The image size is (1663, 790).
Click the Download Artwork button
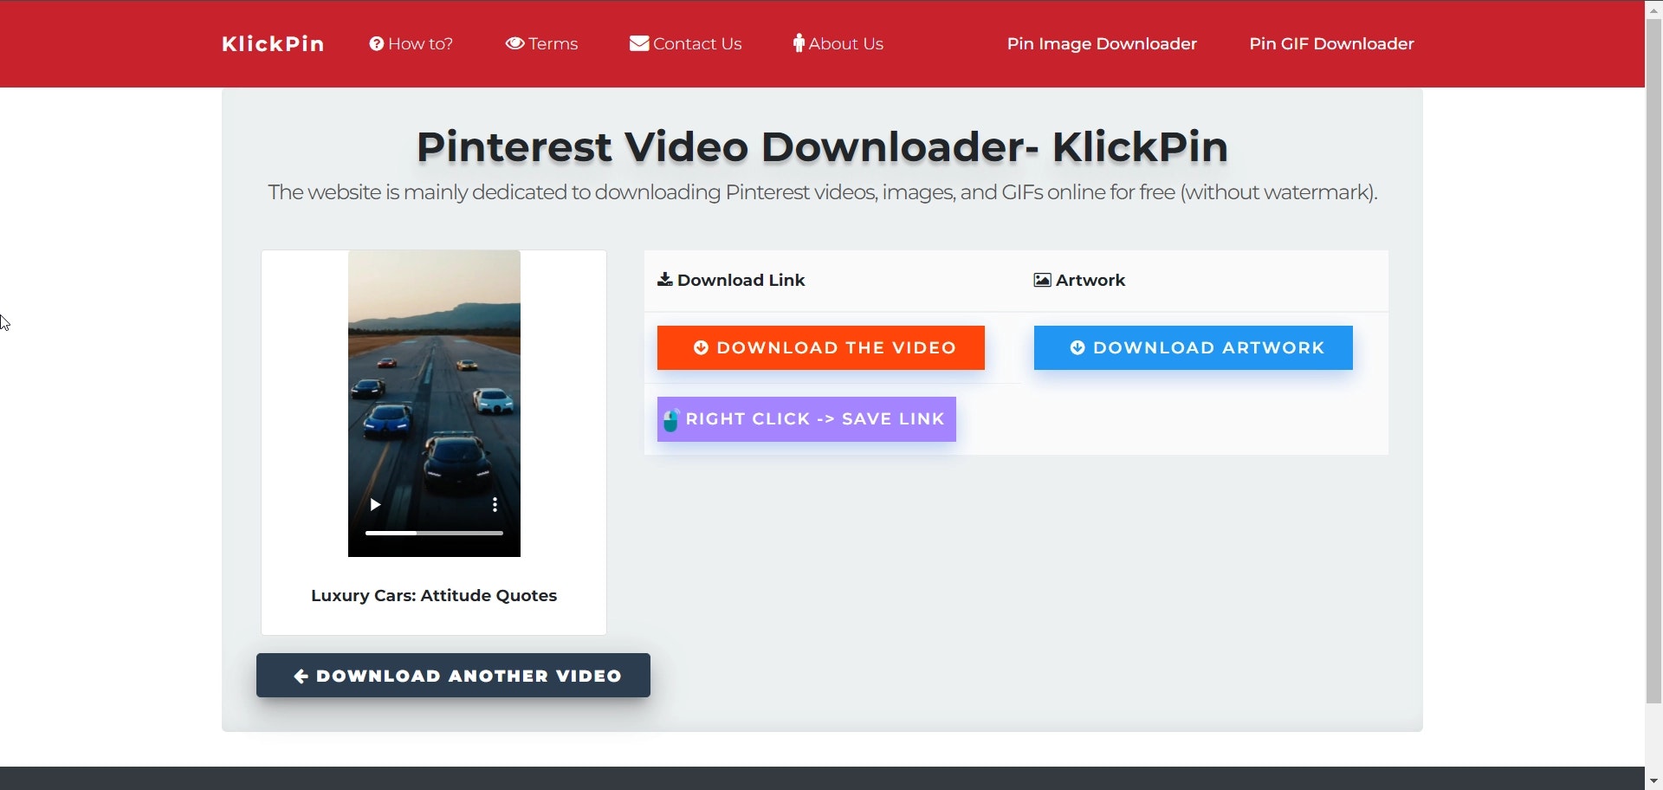pyautogui.click(x=1194, y=347)
